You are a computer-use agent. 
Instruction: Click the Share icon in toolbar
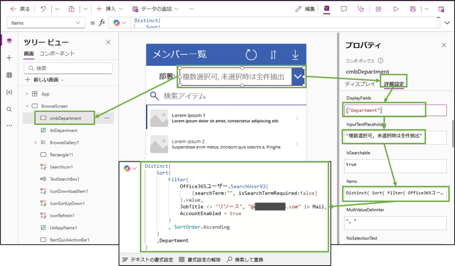(378, 9)
